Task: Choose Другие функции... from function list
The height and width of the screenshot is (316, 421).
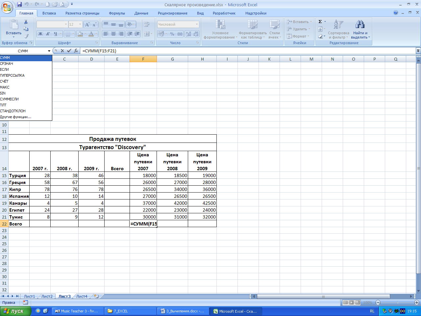Action: pos(26,117)
